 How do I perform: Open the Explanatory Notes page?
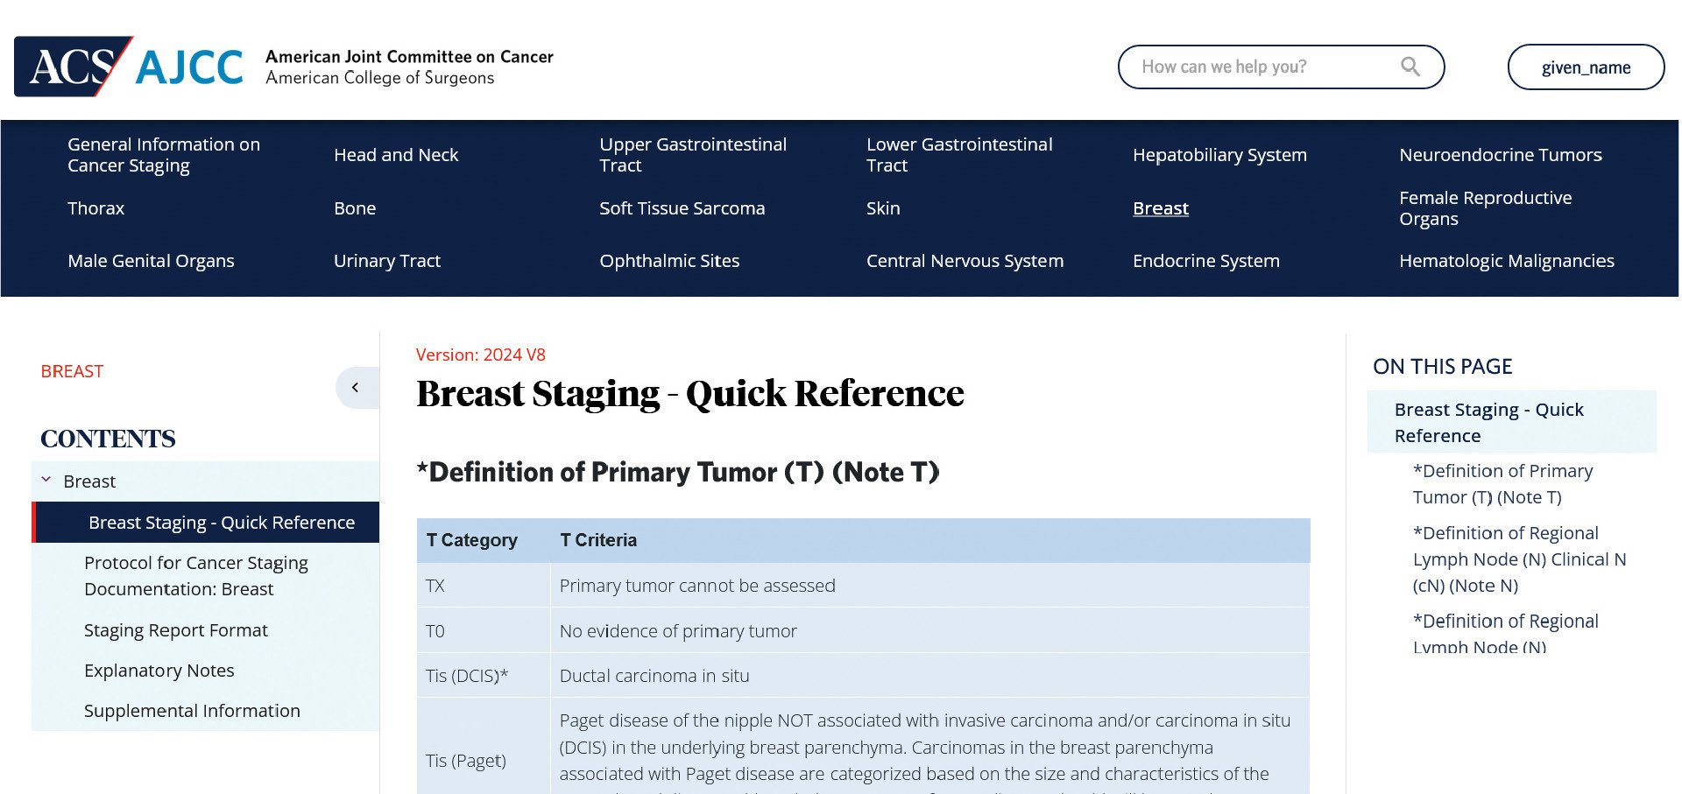pos(159,671)
